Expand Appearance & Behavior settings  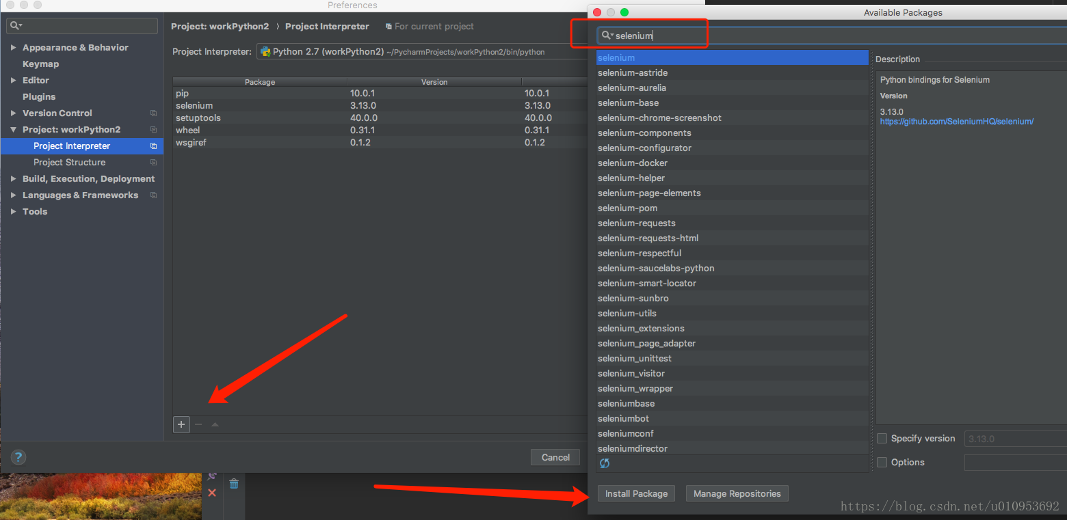(x=14, y=48)
